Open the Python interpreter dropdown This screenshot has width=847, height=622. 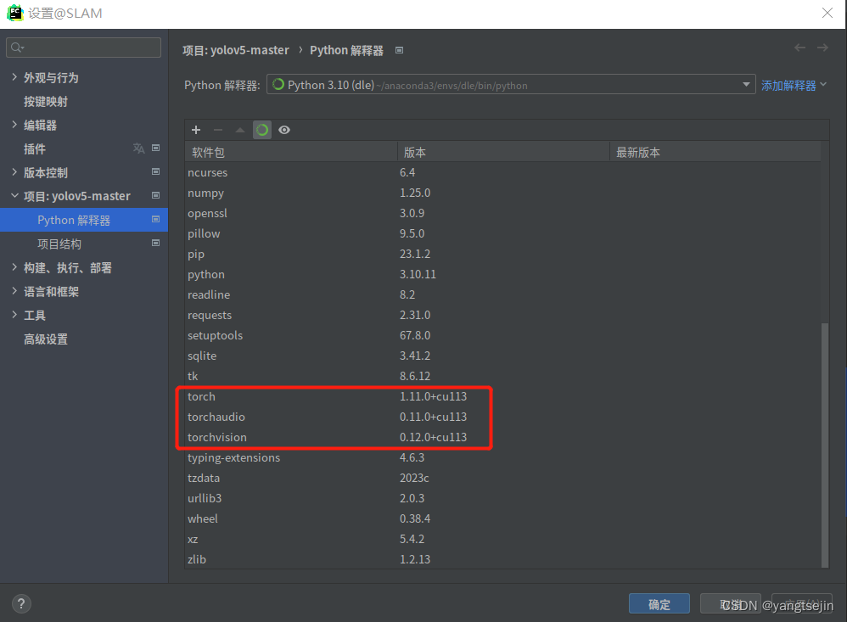pyautogui.click(x=511, y=84)
